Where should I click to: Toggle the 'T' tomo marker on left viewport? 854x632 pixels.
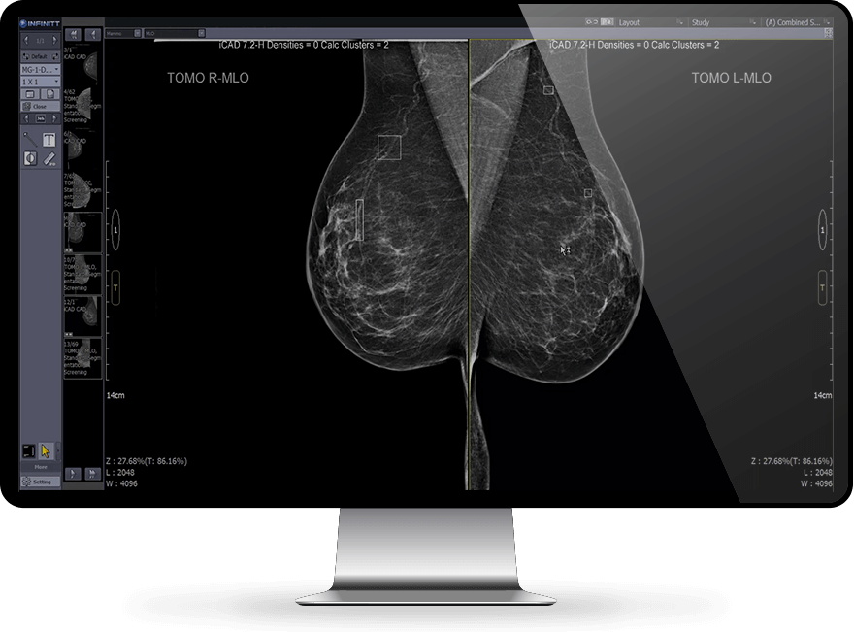click(x=115, y=287)
